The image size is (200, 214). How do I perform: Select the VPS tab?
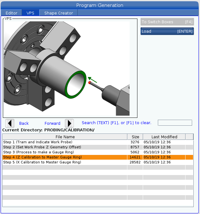pyautogui.click(x=31, y=13)
